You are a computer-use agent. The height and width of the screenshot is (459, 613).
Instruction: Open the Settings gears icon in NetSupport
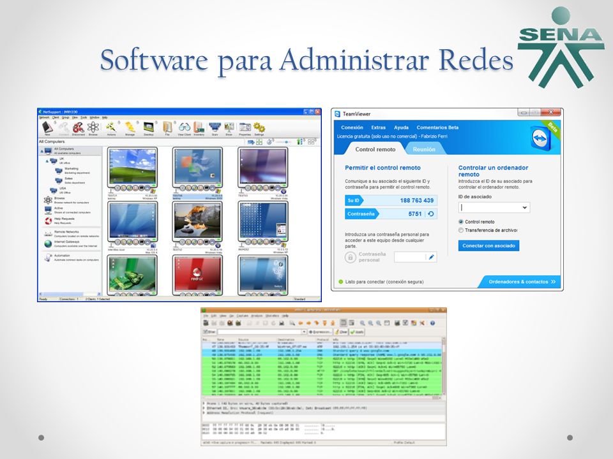click(259, 127)
